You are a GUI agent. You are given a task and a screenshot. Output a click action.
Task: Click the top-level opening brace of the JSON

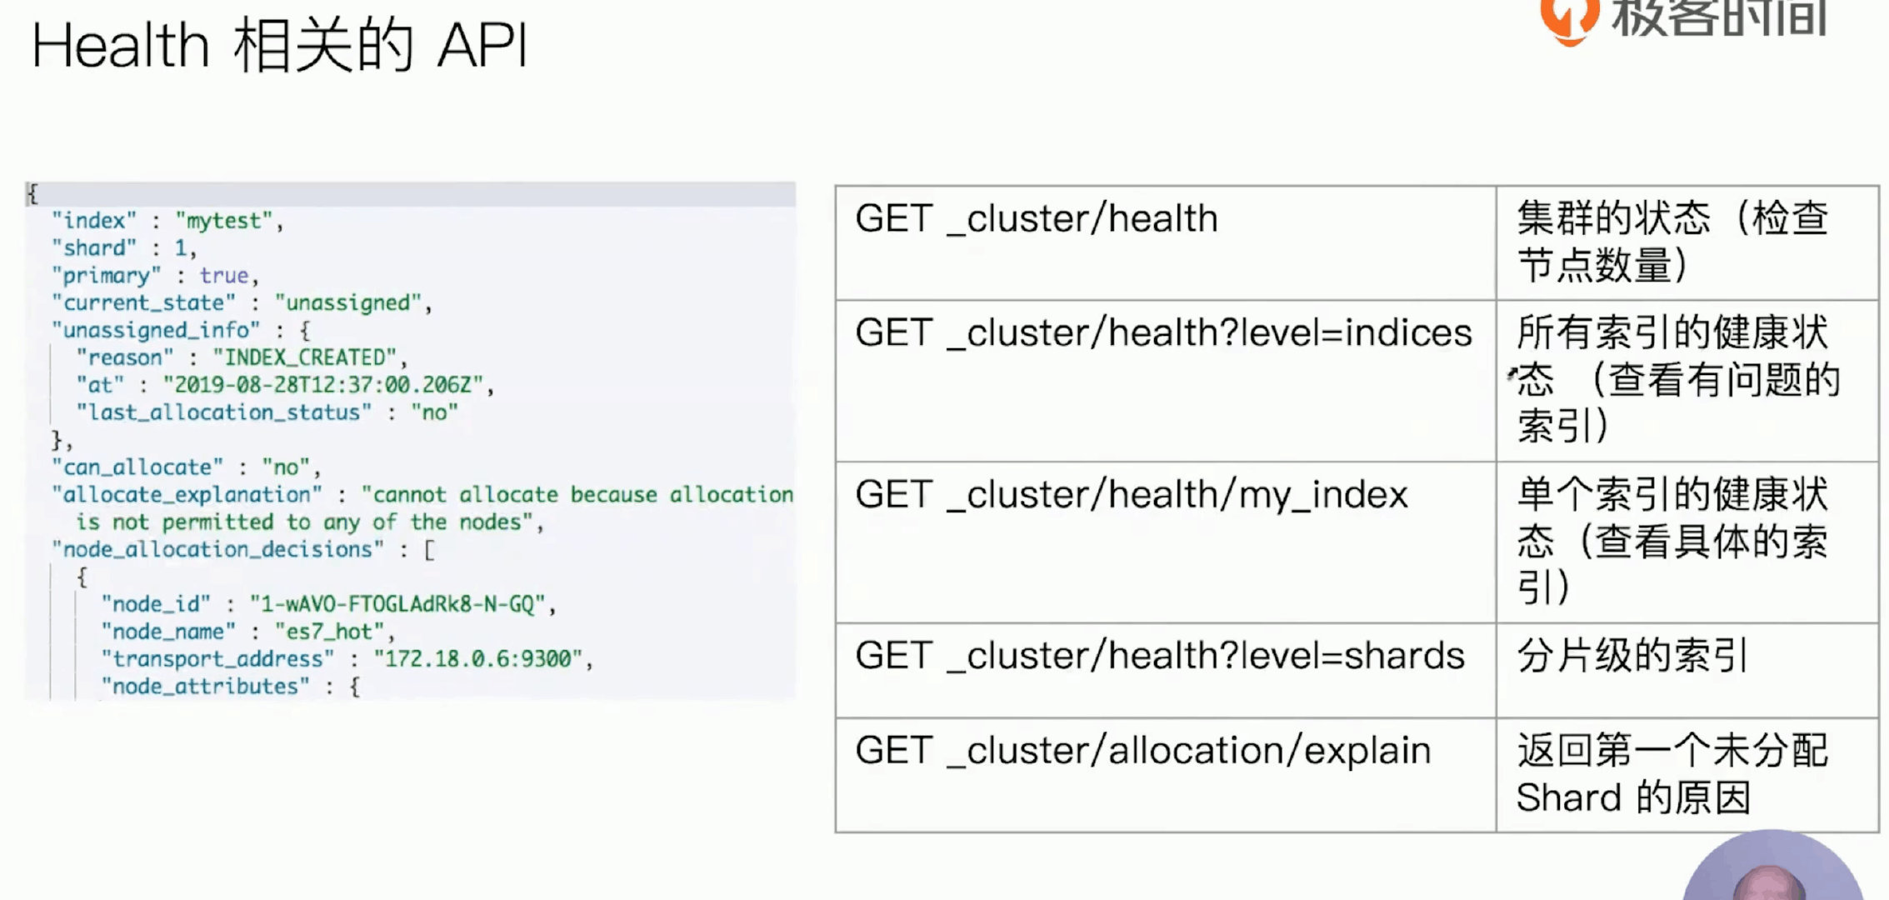click(32, 194)
